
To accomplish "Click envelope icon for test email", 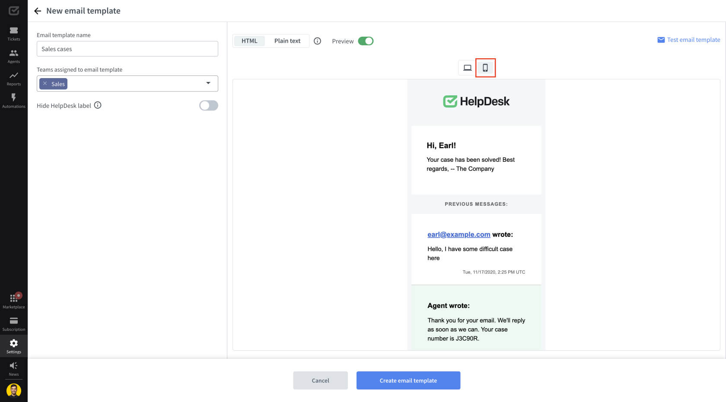I will click(x=661, y=40).
